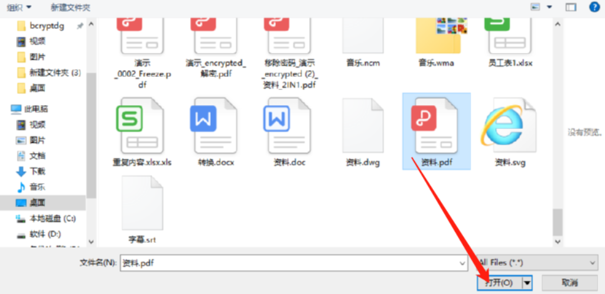This screenshot has width=605, height=294.
Task: Click the sidebar scrollbar down arrow
Action: click(x=91, y=242)
